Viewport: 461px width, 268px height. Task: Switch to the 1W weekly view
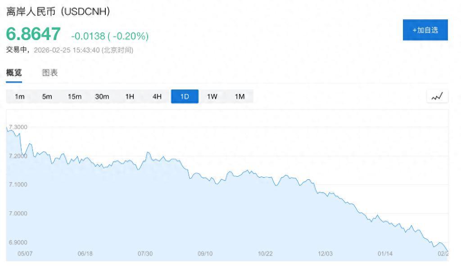point(212,96)
